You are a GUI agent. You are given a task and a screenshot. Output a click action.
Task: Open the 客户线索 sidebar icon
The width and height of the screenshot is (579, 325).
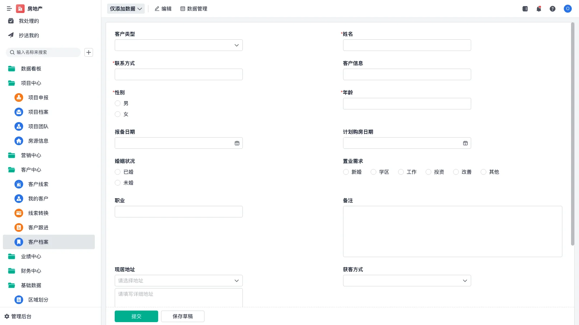coord(18,184)
